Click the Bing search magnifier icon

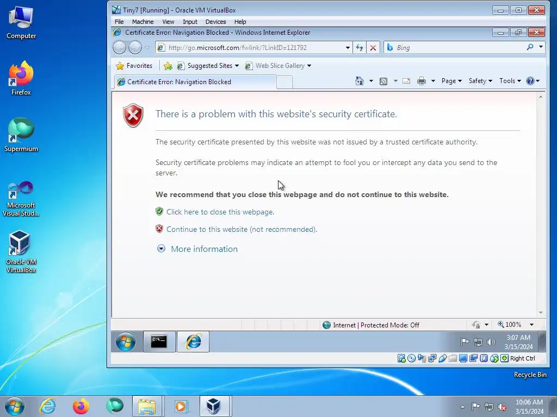pyautogui.click(x=530, y=47)
